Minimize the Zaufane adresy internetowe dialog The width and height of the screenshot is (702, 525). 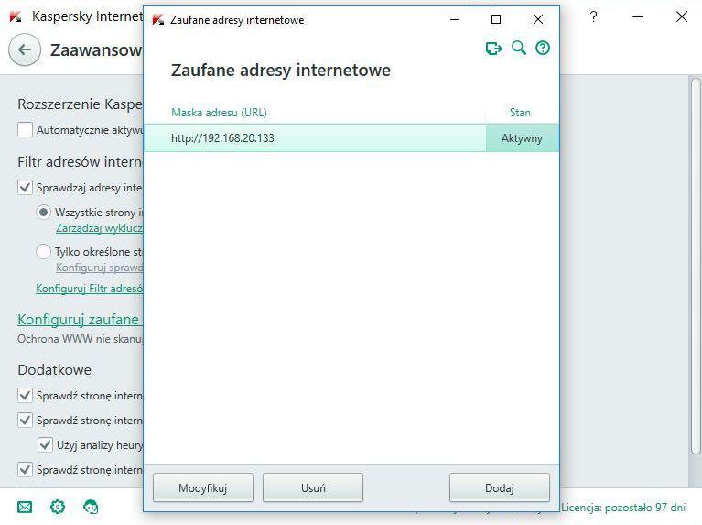(x=455, y=19)
